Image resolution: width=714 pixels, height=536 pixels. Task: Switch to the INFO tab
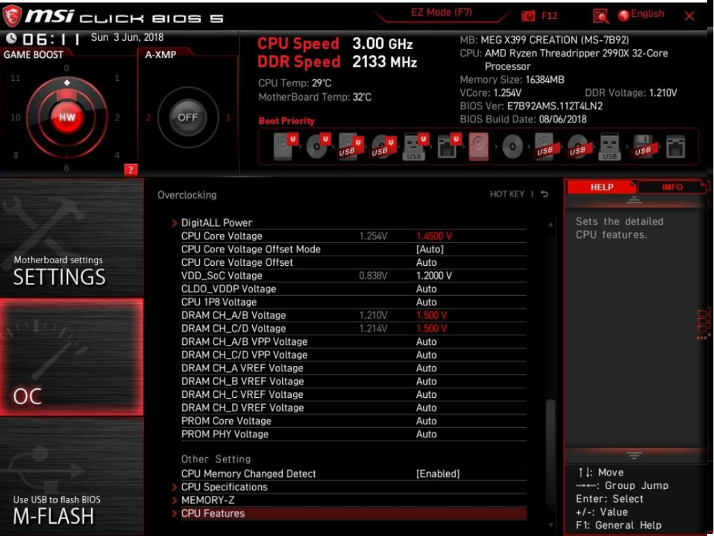(x=672, y=187)
